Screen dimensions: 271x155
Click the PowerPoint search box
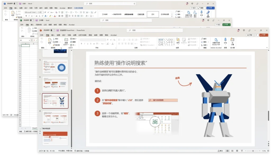(x=155, y=30)
